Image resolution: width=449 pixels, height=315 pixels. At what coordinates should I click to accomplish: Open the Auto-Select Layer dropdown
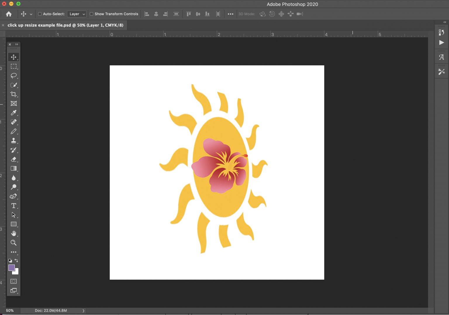point(77,14)
